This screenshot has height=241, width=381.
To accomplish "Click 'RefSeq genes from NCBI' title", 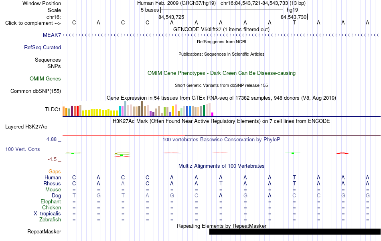I will pos(221,42).
